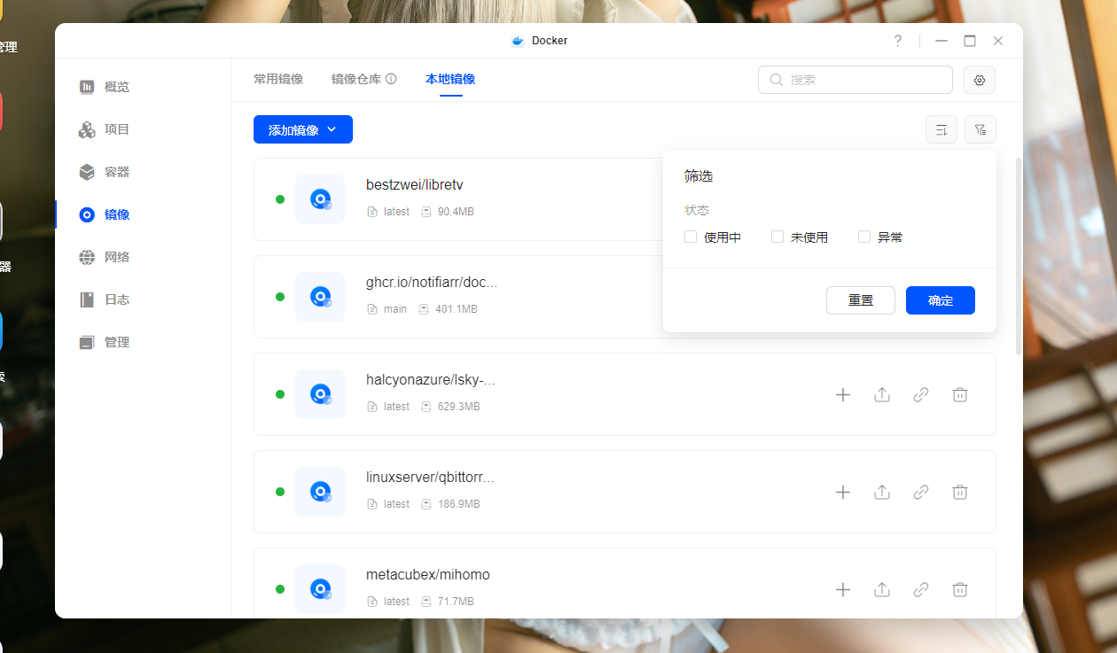The width and height of the screenshot is (1117, 653).
Task: Select the linuxserver/qbittorr... image name
Action: [430, 478]
